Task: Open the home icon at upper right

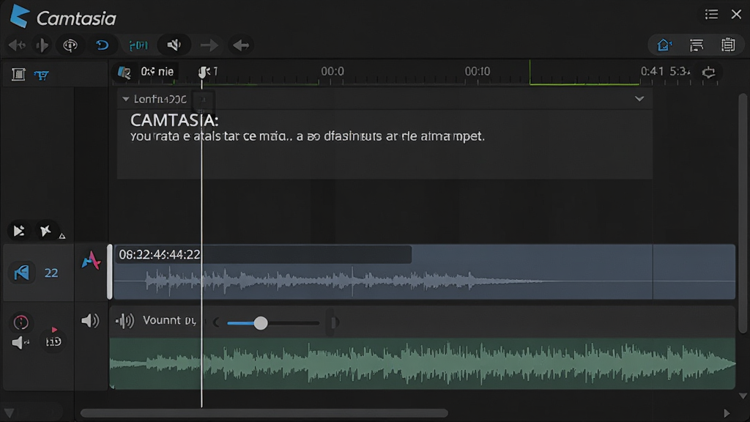Action: pyautogui.click(x=664, y=45)
